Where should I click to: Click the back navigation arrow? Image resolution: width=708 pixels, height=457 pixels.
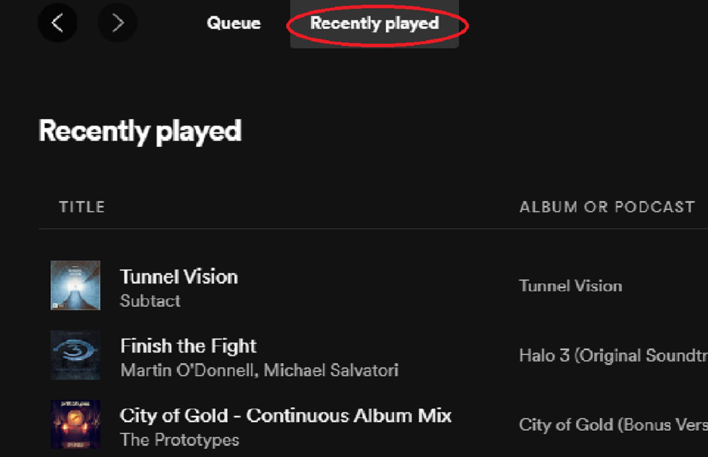pos(57,23)
